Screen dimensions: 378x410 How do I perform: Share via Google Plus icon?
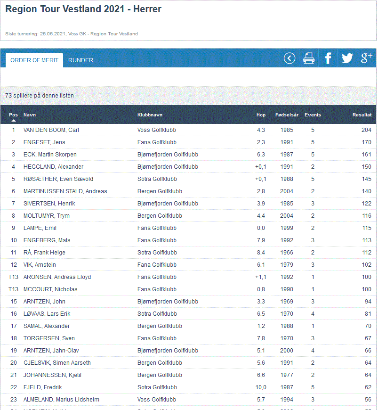pos(366,58)
